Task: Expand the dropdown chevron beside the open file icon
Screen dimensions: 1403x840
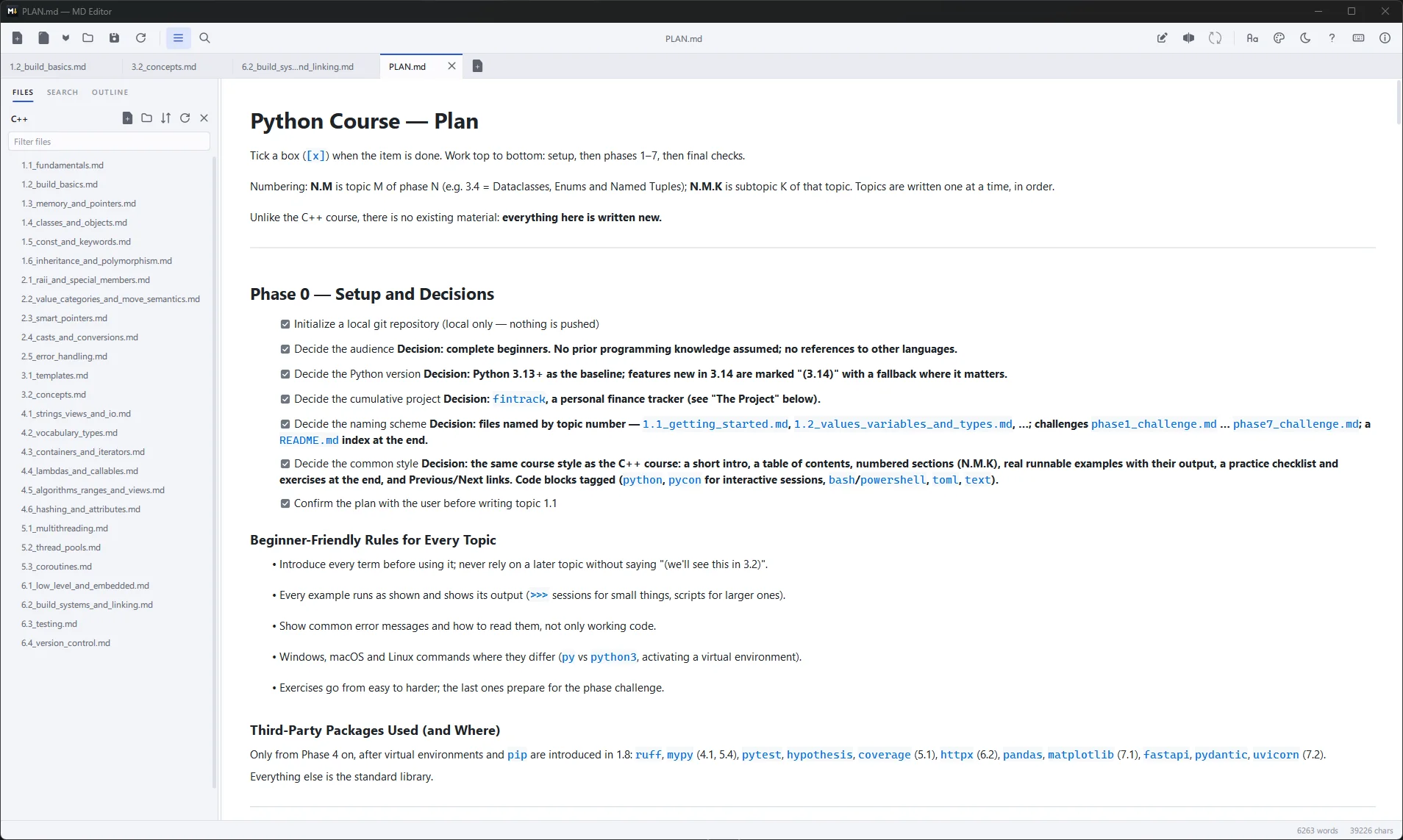Action: click(66, 38)
